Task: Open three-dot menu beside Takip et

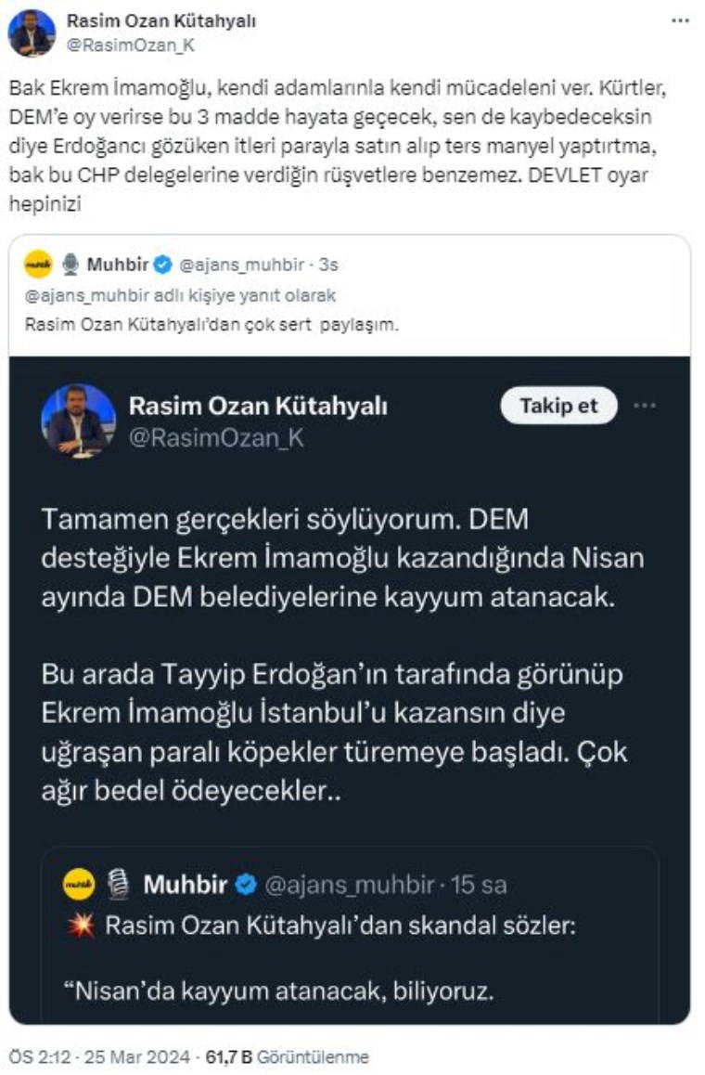Action: coord(644,406)
